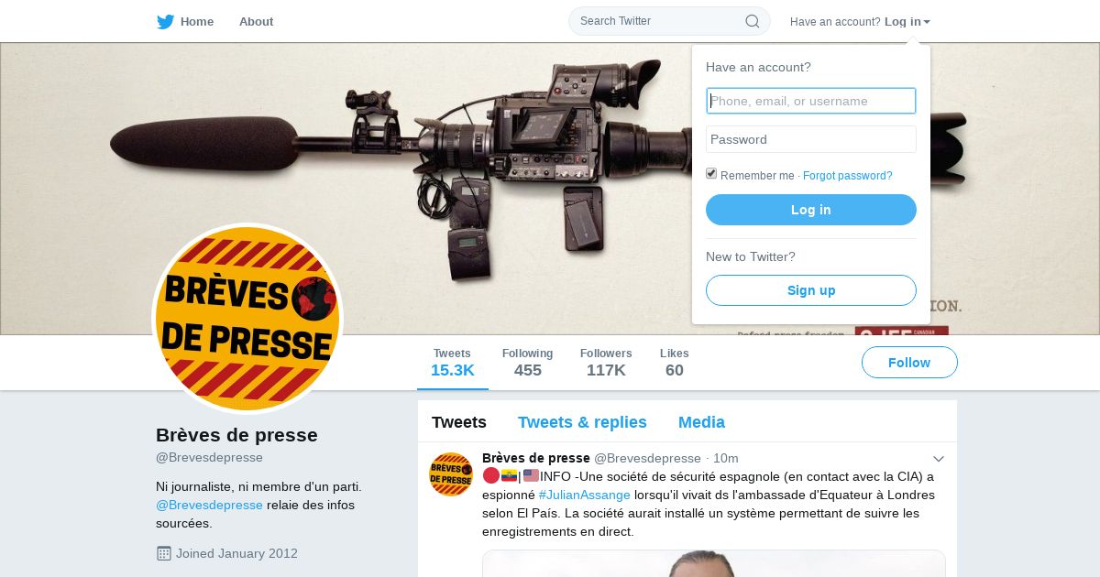Open the Forgot password link
The image size is (1100, 577).
pos(848,176)
